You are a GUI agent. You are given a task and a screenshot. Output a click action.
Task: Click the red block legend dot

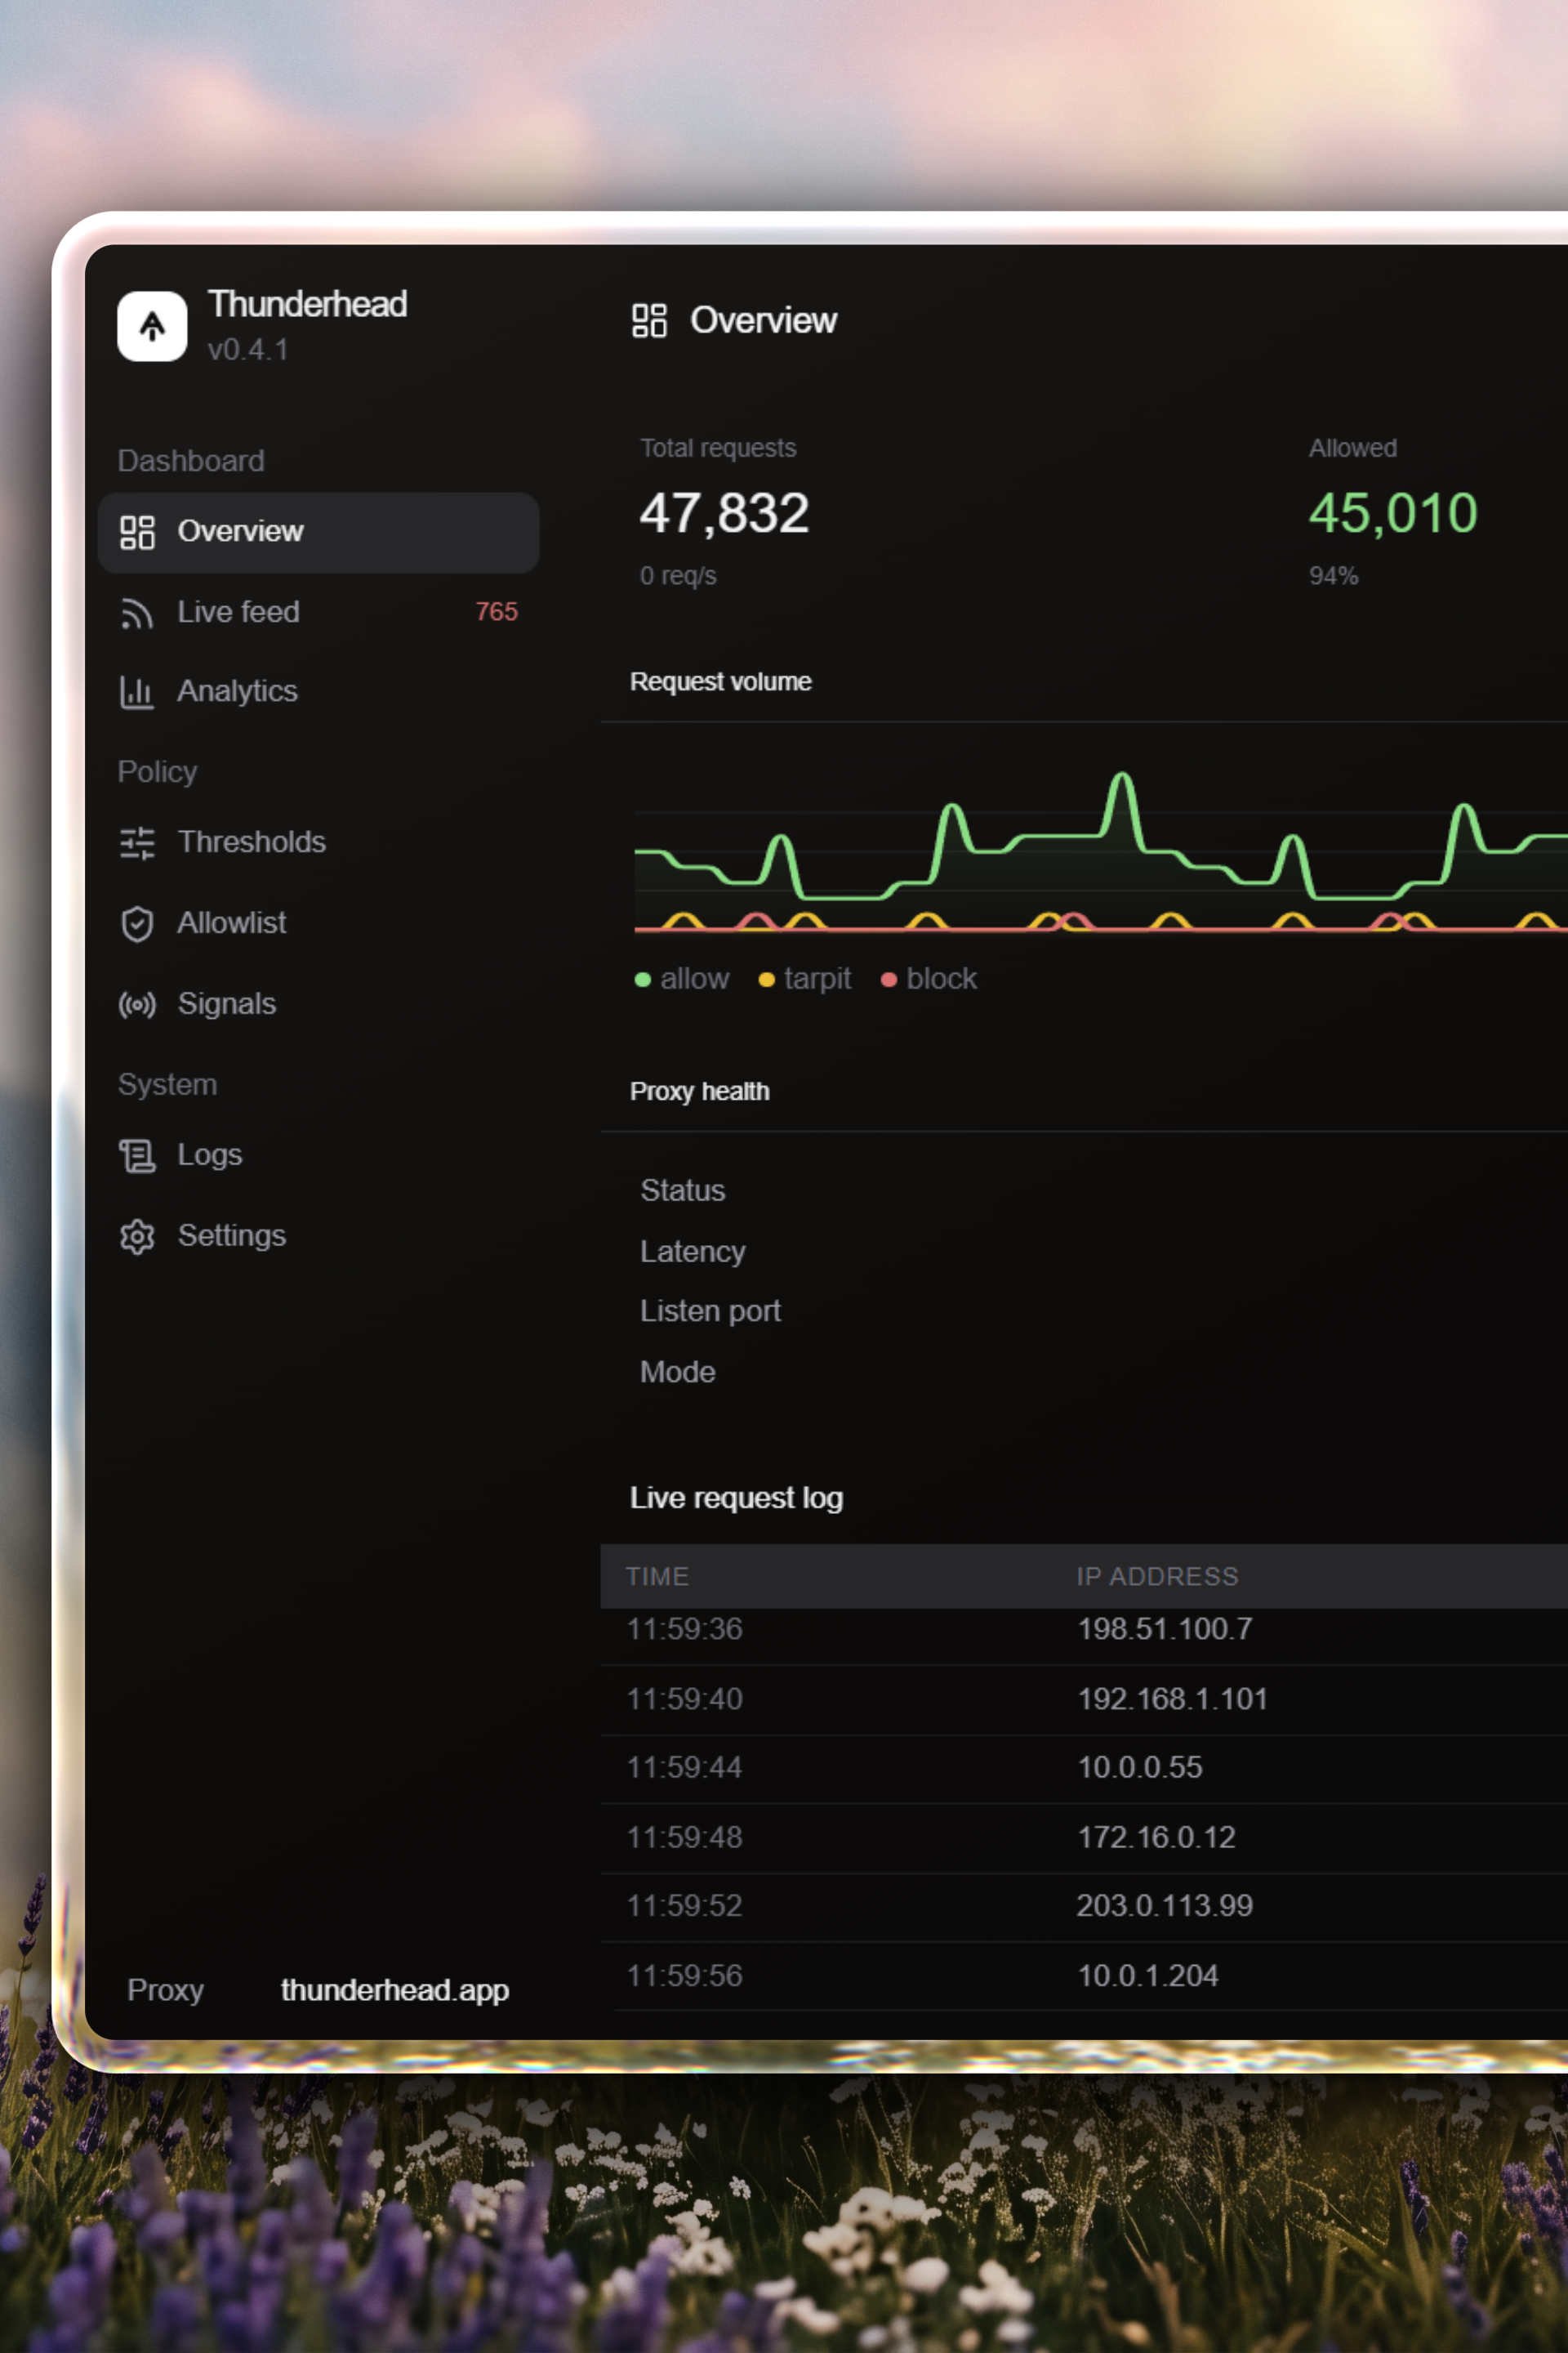[889, 980]
